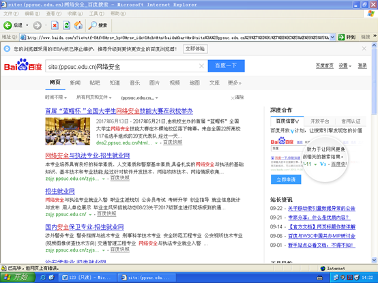Switch to the 地图 search tab
Image resolution: width=378 pixels, height=283 pixels.
[x=194, y=83]
